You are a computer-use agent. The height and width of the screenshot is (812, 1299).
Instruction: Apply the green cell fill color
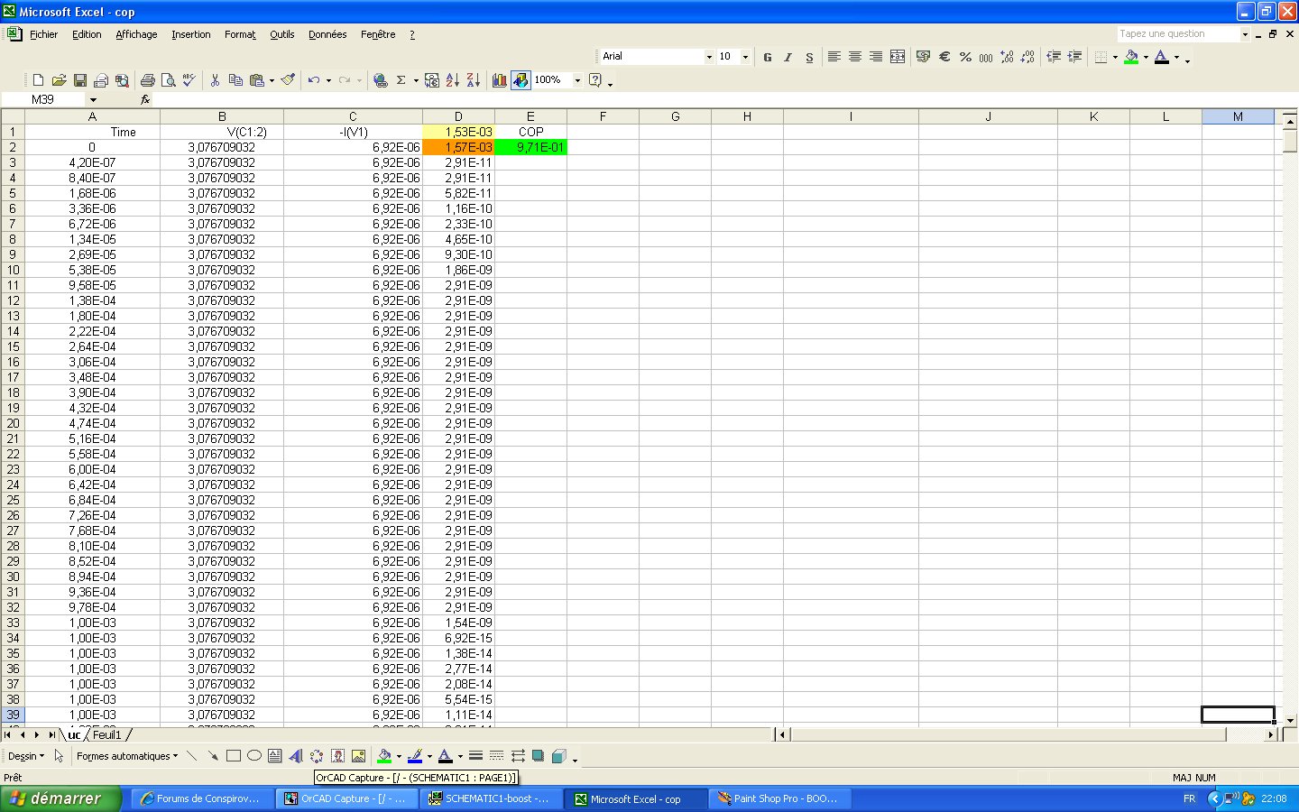pyautogui.click(x=1131, y=57)
